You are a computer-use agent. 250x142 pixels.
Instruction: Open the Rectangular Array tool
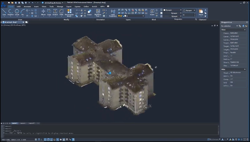pyautogui.click(x=69, y=13)
